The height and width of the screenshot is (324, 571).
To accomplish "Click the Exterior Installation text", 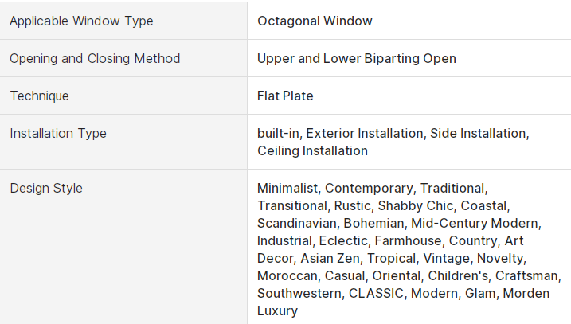I will point(364,133).
